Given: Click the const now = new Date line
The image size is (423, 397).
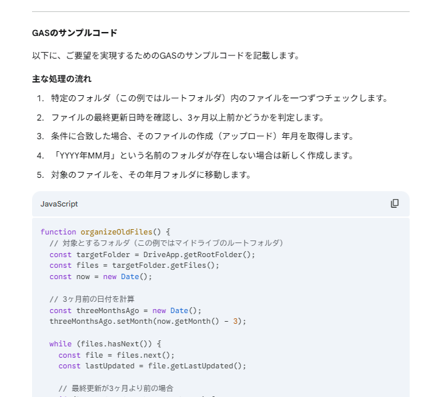Looking at the screenshot, I should click(101, 276).
